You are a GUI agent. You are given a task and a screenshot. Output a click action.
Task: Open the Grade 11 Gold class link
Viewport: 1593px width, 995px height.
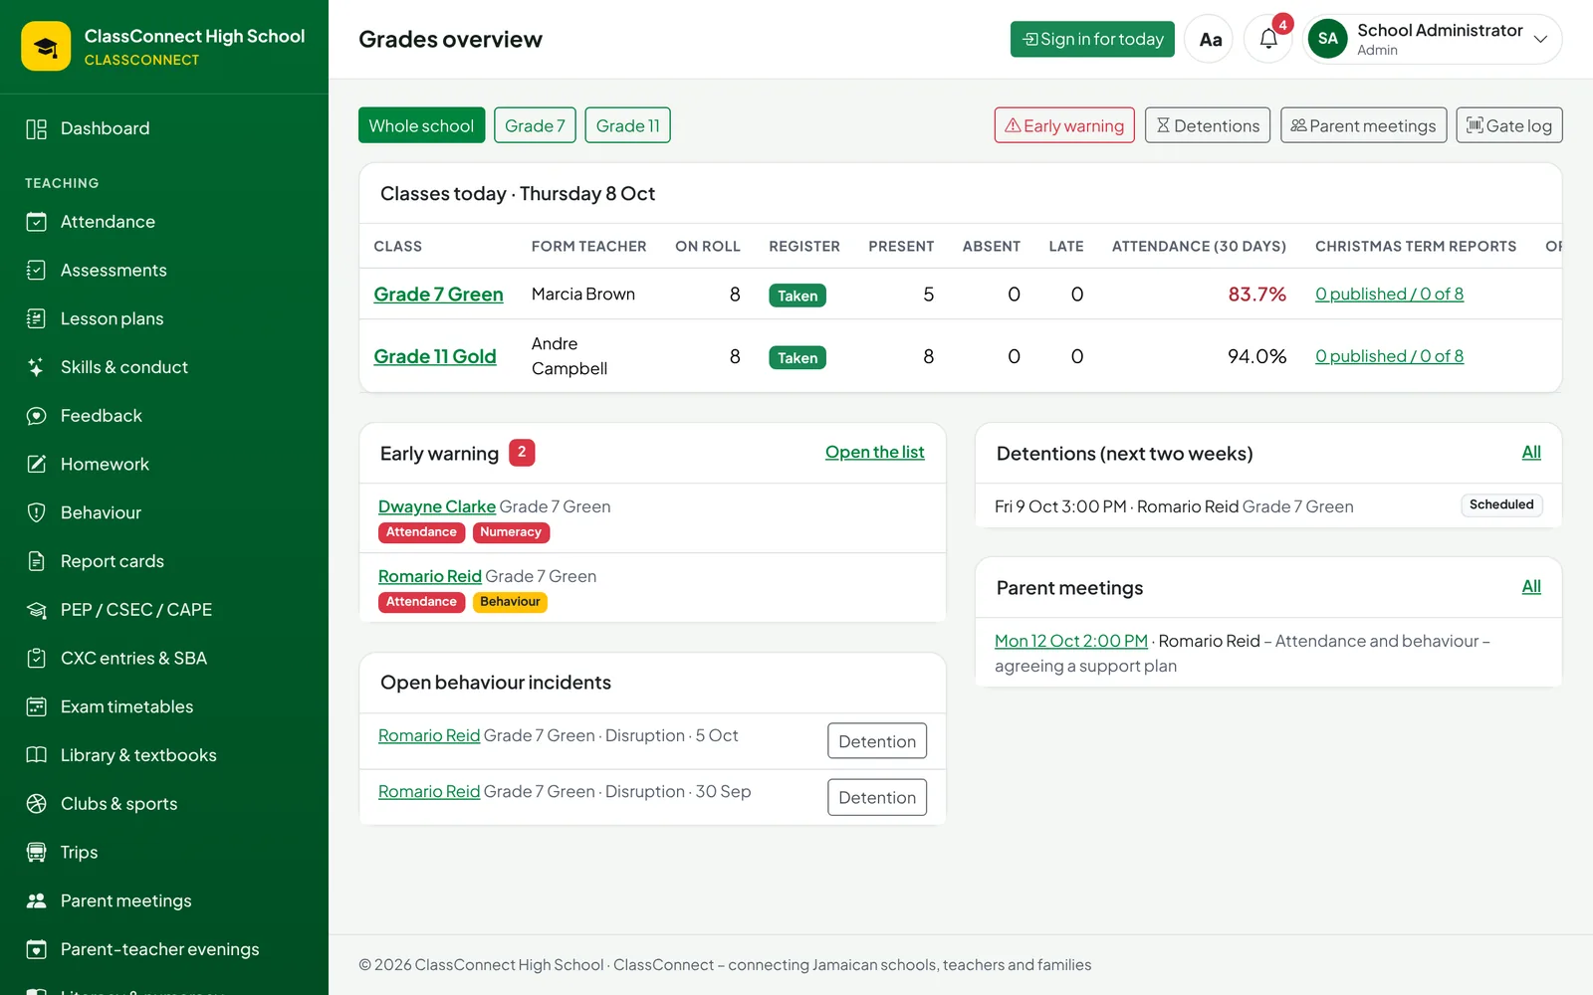pos(434,356)
